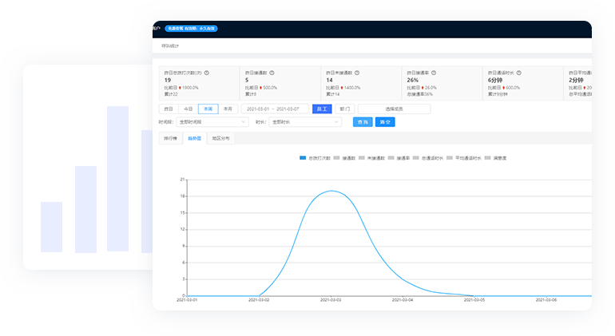Click the 查询 search button
The image size is (615, 336).
[363, 122]
